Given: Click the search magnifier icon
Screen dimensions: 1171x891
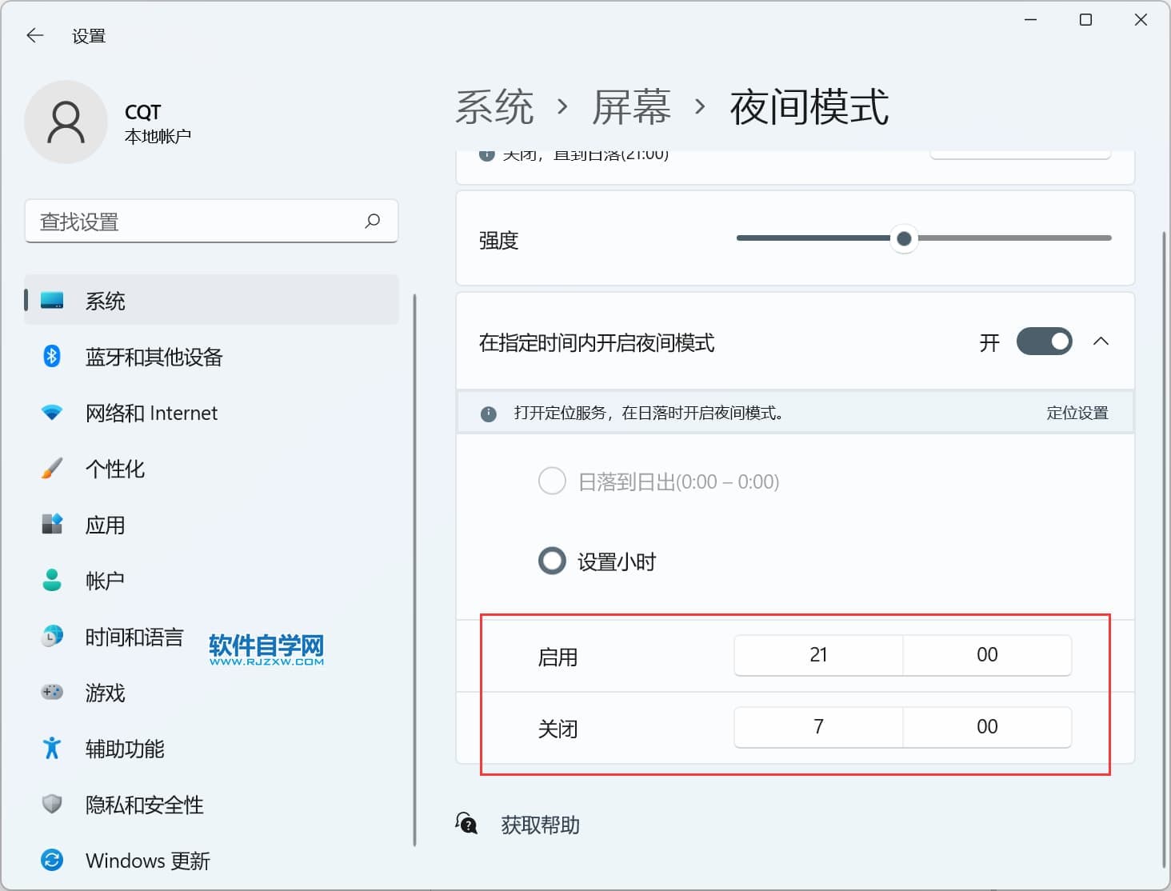Looking at the screenshot, I should coord(372,221).
